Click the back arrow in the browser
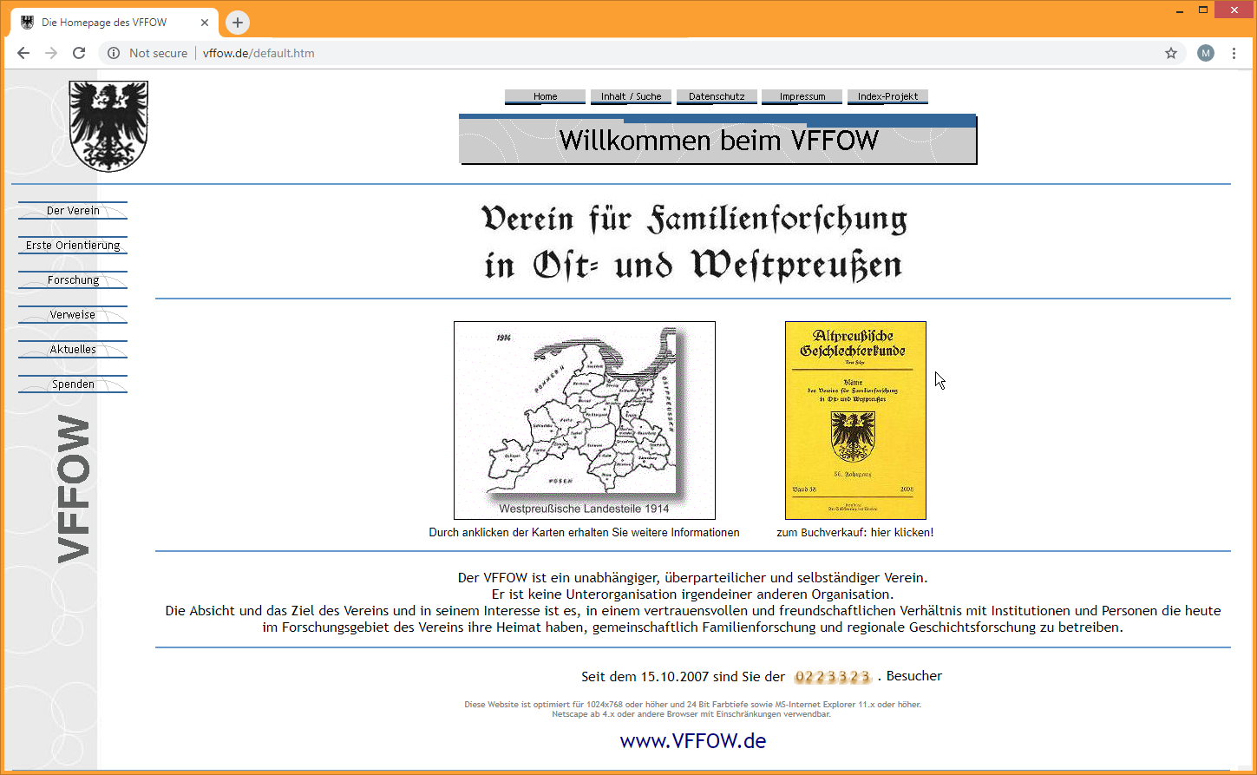This screenshot has height=775, width=1257. tap(23, 52)
